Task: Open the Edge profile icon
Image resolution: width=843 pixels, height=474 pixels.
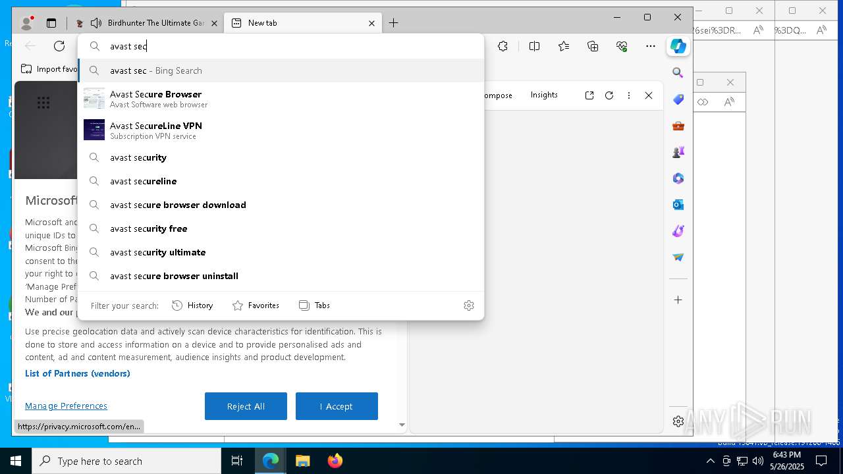Action: (27, 23)
